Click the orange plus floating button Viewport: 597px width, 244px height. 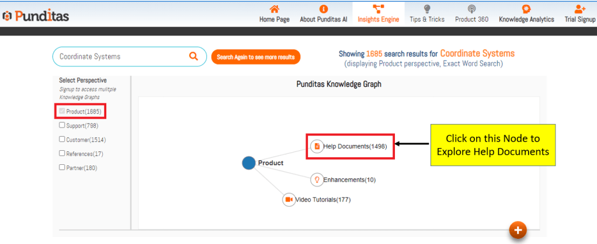click(x=518, y=230)
